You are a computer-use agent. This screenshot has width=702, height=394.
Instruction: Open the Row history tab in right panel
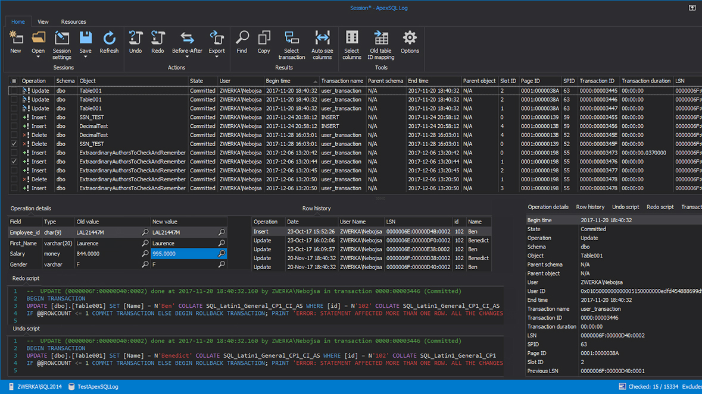[x=590, y=207]
